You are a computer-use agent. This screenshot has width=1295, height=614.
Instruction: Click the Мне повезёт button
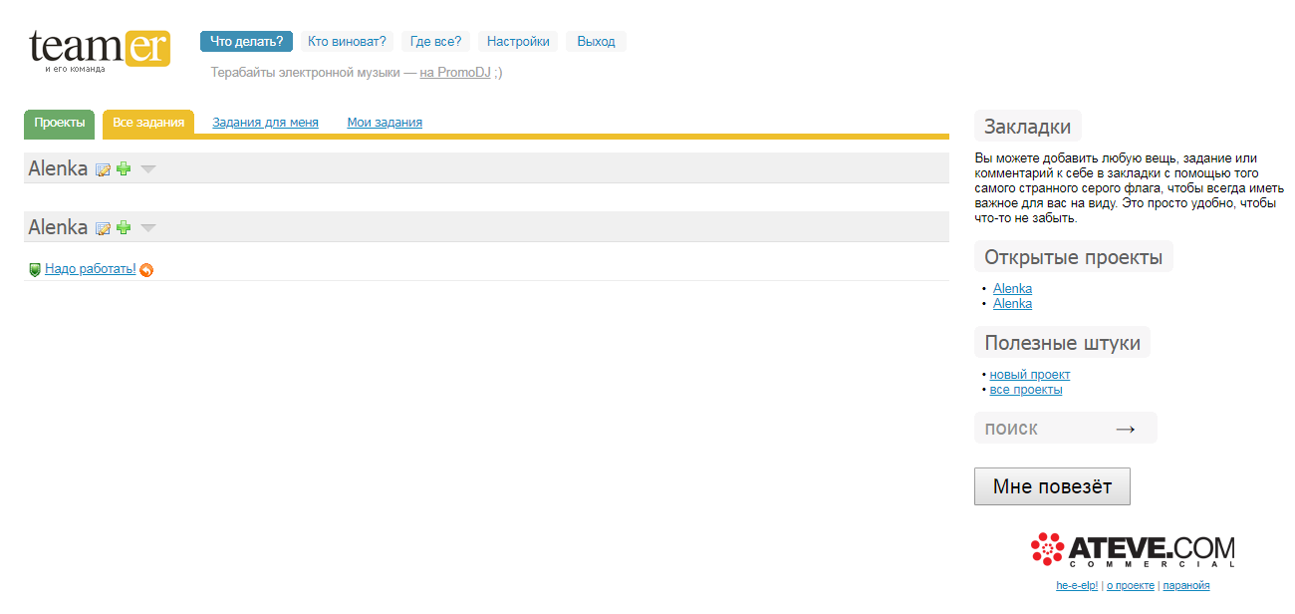[1052, 486]
